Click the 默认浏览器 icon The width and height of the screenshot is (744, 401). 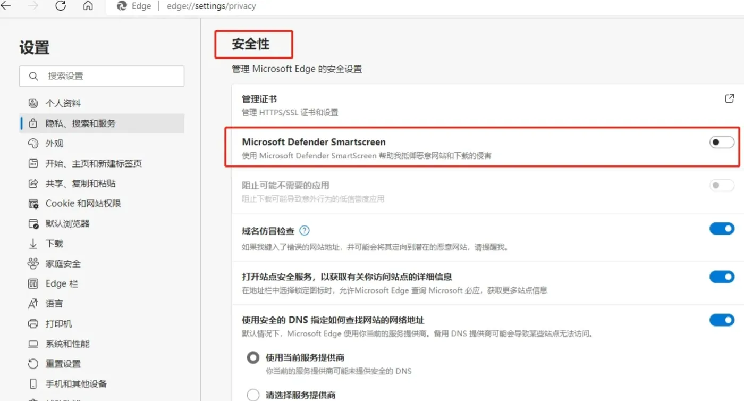point(33,223)
